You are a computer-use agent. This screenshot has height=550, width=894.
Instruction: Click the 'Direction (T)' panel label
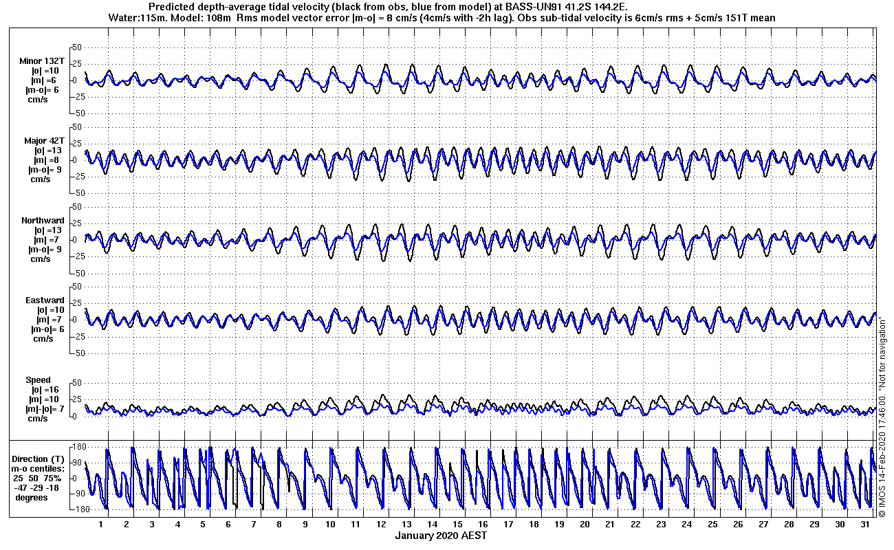(39, 459)
